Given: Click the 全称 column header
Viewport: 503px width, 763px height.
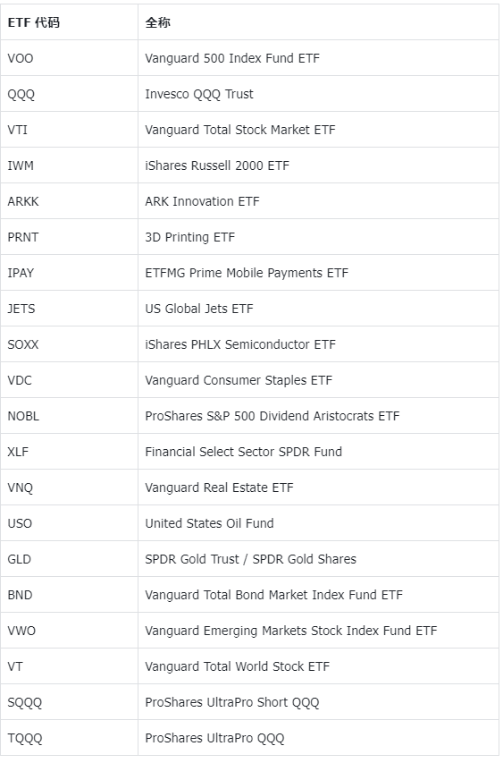Looking at the screenshot, I should tap(318, 22).
